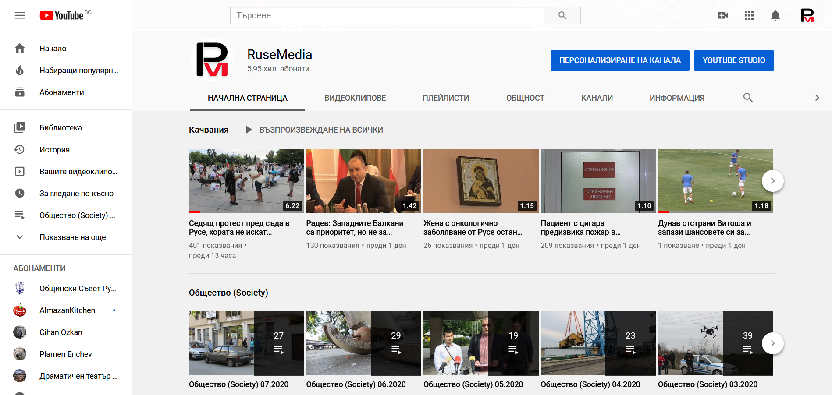Switch to the Информация tab
Viewport: 832px width, 395px height.
click(677, 98)
